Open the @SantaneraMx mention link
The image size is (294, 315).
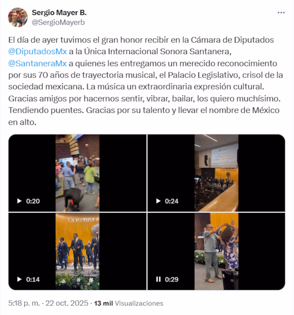37,63
